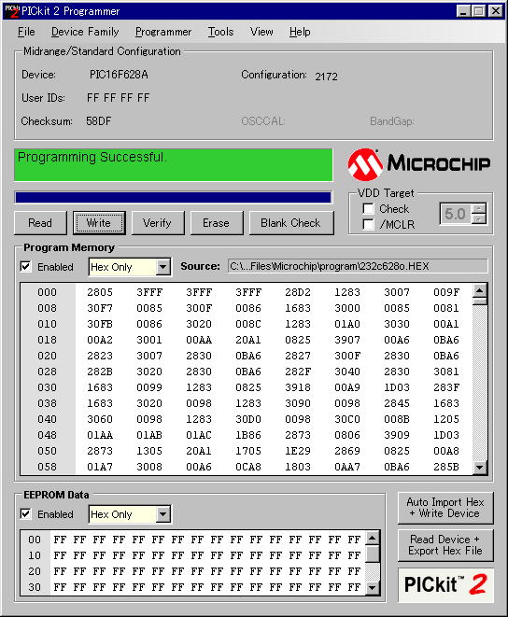Open the Help menu
Image resolution: width=508 pixels, height=617 pixels.
[x=300, y=32]
